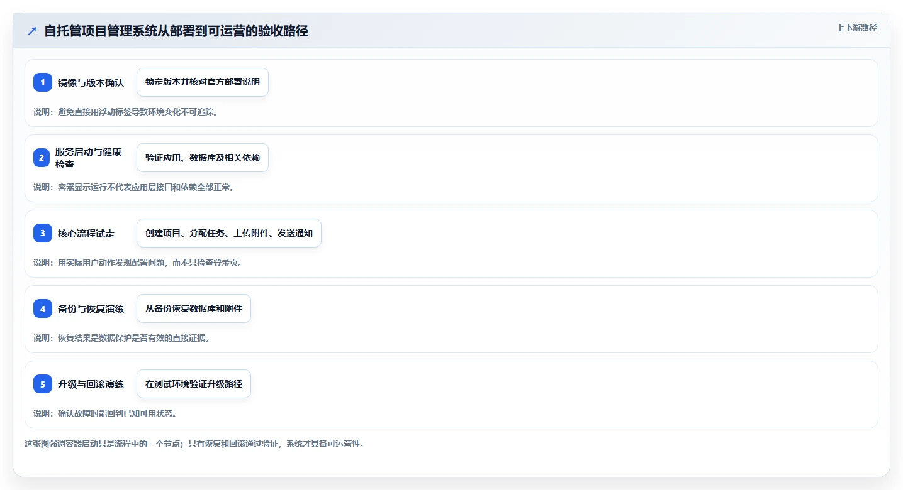
Task: Click the step 2 number badge
Action: pyautogui.click(x=43, y=158)
